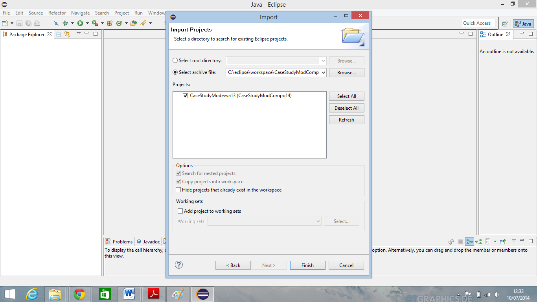
Task: Click Collapse All in Package Explorer
Action: click(59, 34)
